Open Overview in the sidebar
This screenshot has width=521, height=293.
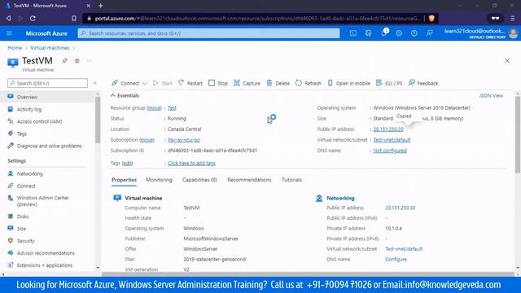click(x=47, y=97)
